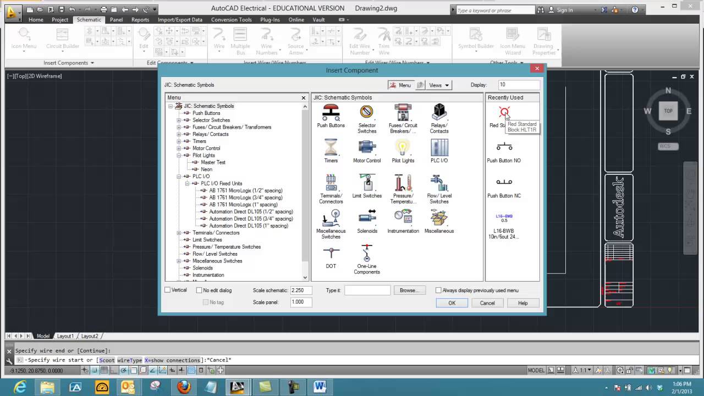Open Microsoft Word from the taskbar
This screenshot has height=396, width=704.
tap(320, 387)
